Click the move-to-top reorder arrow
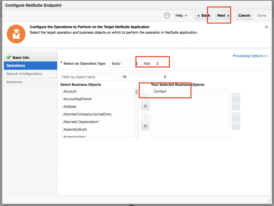Viewport: 274px width, 206px height. click(236, 97)
